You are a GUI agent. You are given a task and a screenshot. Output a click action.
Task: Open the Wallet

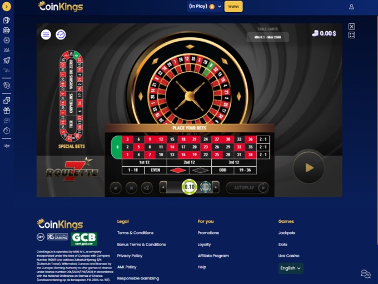233,7
